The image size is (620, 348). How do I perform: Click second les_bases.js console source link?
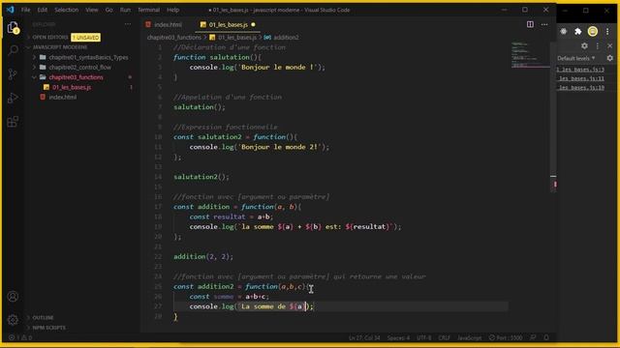click(x=580, y=78)
